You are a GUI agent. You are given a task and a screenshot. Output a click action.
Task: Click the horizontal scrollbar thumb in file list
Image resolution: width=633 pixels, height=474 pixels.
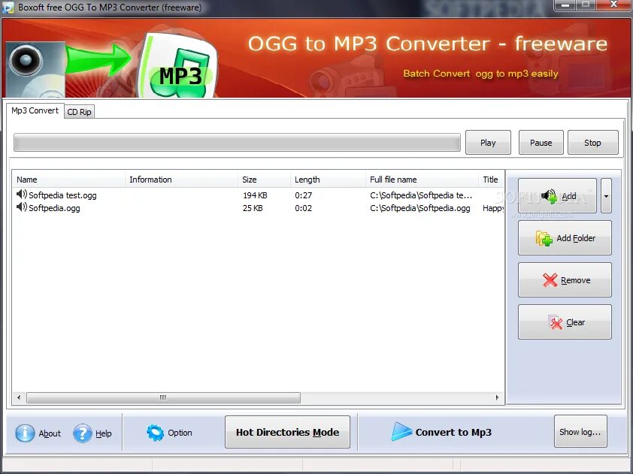point(163,397)
